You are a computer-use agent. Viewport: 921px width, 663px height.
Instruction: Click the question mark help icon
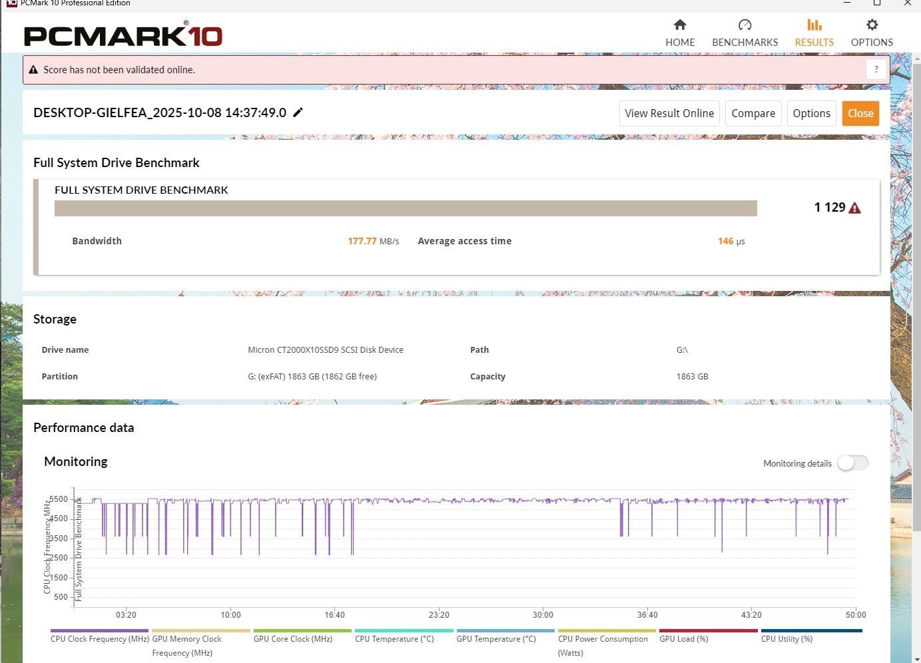[876, 69]
